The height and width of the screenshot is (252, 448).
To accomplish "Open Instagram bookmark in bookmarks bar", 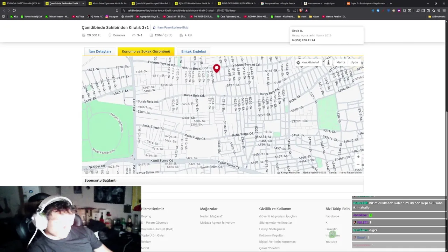I will click(x=112, y=16).
